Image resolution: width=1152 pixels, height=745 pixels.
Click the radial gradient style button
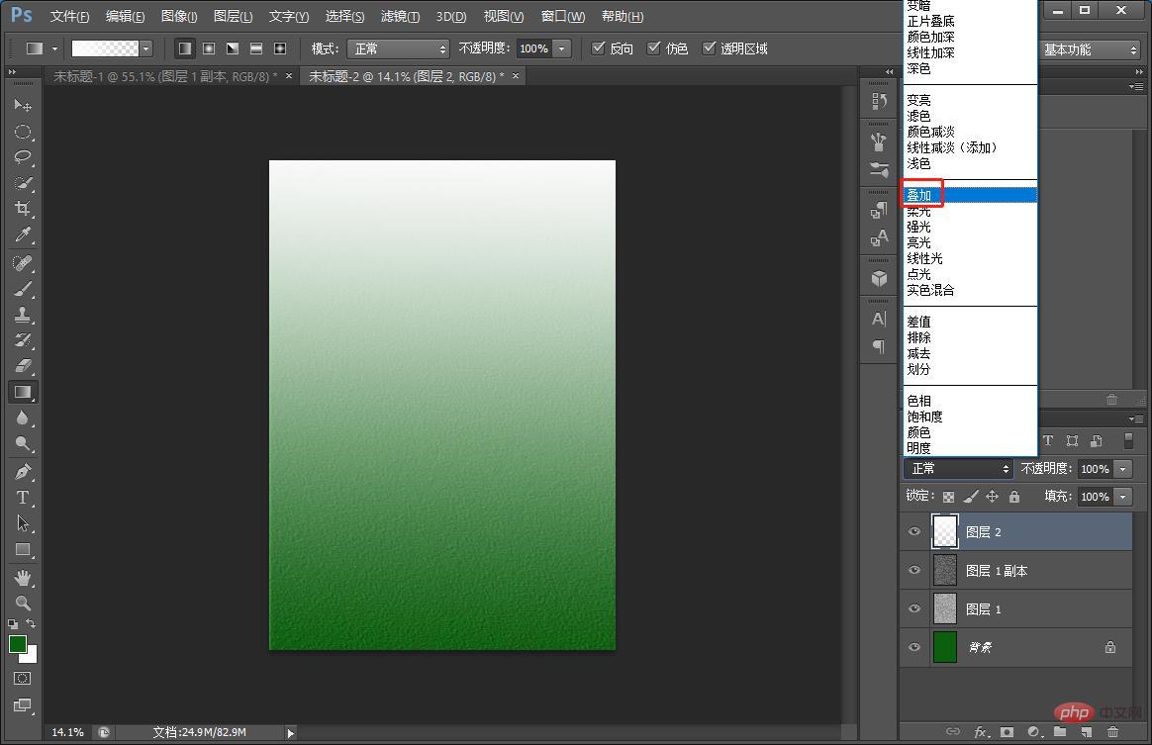click(209, 48)
